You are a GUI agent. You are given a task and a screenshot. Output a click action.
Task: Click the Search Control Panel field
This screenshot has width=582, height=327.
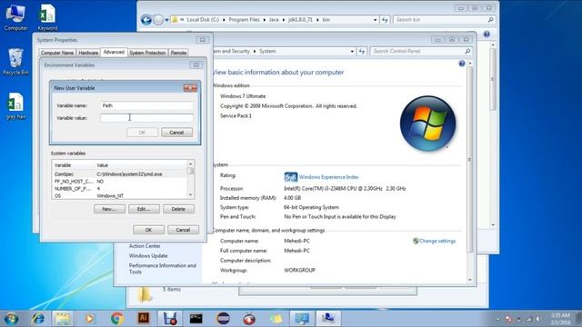(416, 51)
